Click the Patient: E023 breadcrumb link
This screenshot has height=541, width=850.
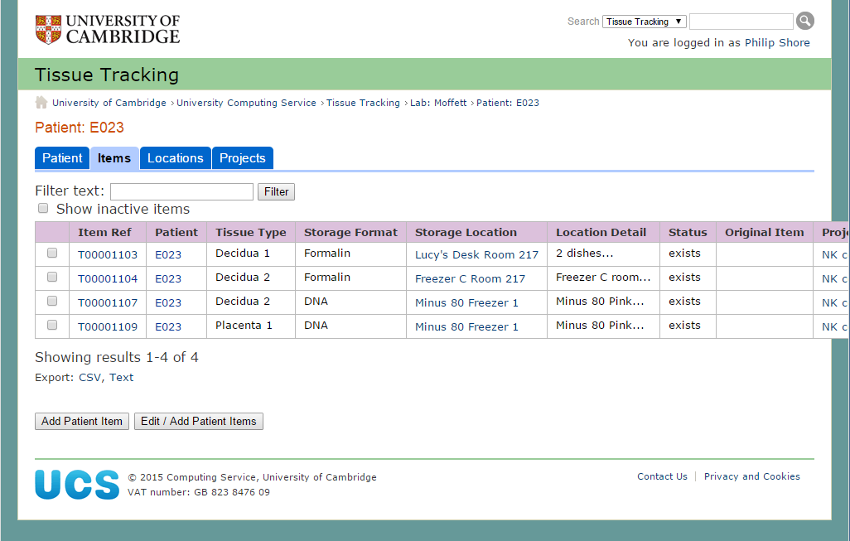tap(508, 103)
